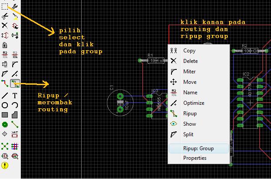Click the Change wrench tool
This screenshot has height=179, width=271.
[x=15, y=6]
